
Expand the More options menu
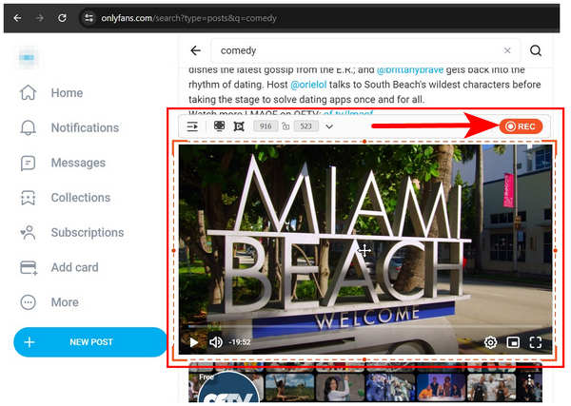(64, 302)
